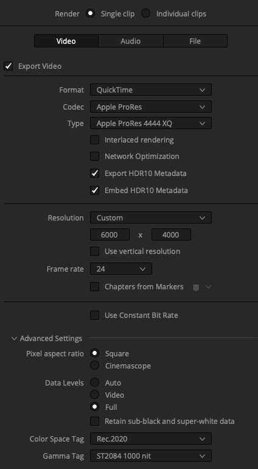Select the Individual clips render option

(146, 14)
